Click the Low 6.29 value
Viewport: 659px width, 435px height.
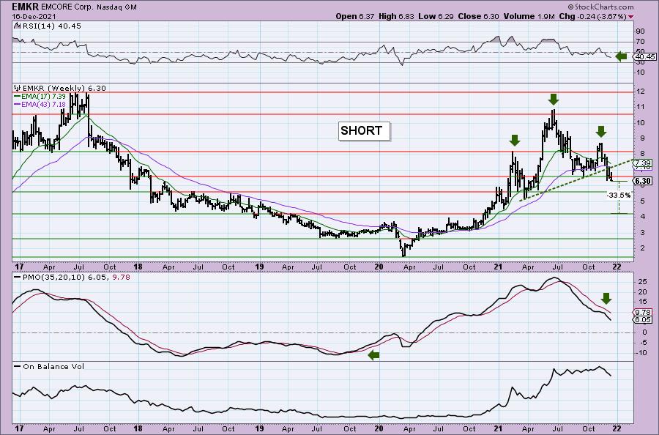coord(436,16)
